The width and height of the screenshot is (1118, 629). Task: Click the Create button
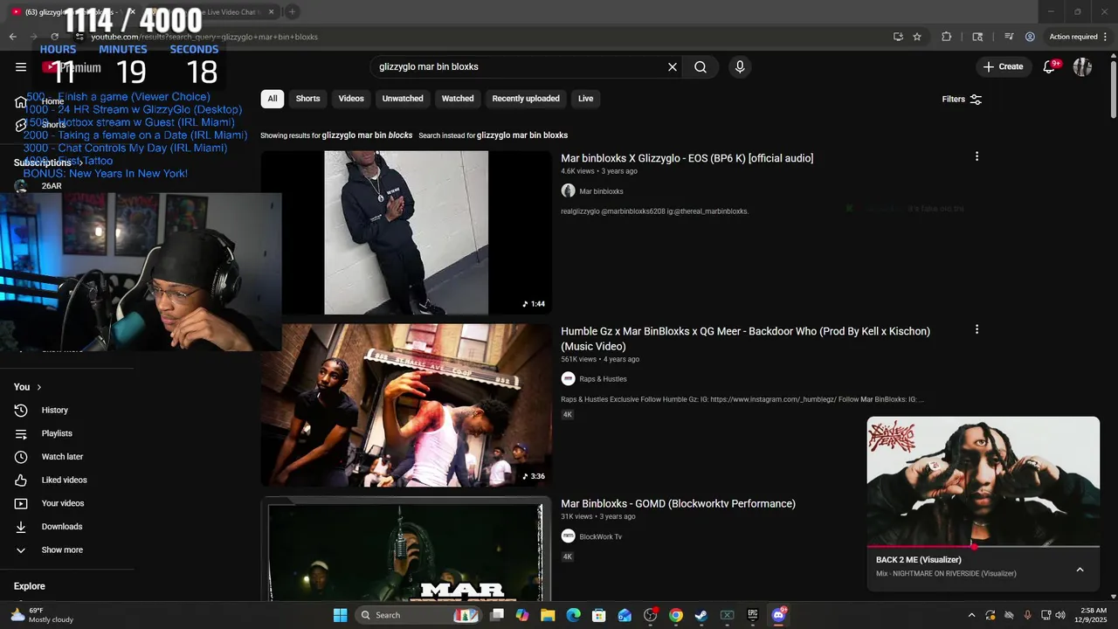[1003, 66]
